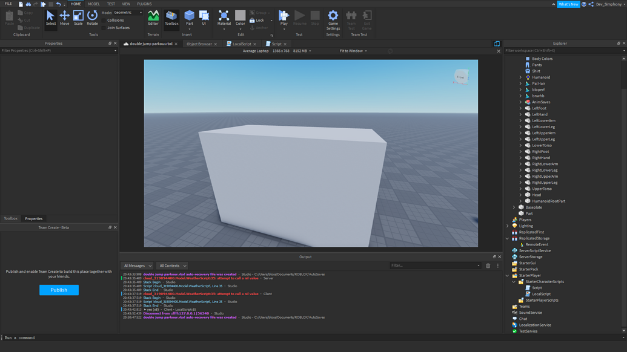Close the double jump parkour.rbxl tab

[176, 44]
